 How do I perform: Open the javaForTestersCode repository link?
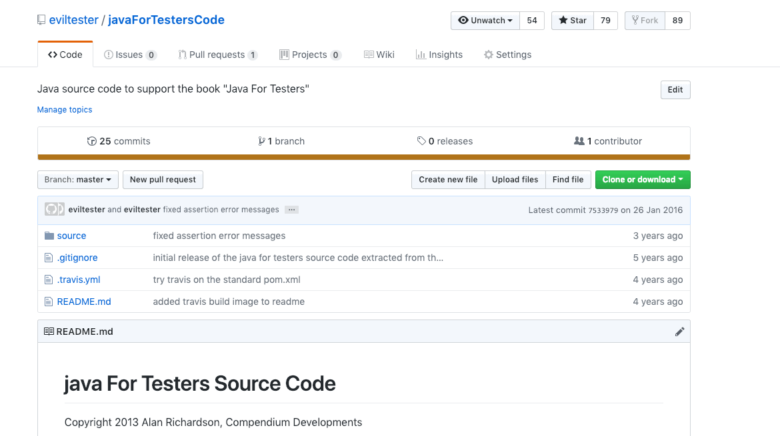pyautogui.click(x=166, y=20)
